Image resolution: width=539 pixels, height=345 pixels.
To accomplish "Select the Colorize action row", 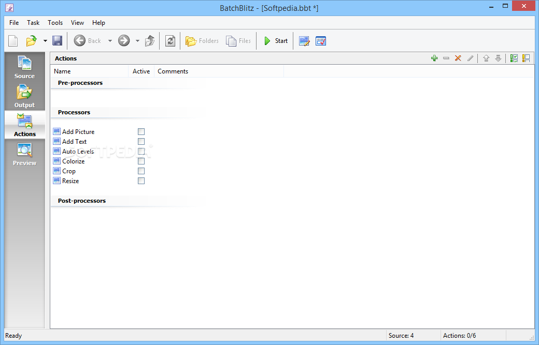I will pos(73,161).
